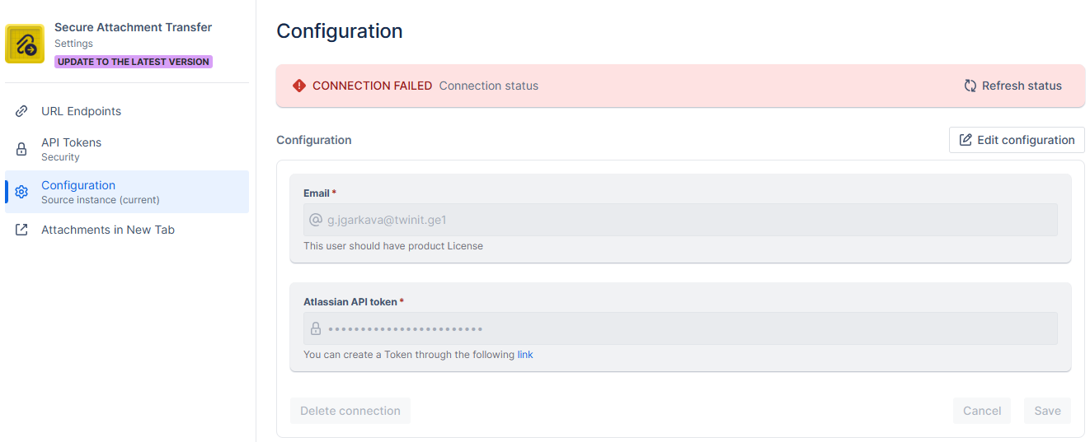Click the external-link icon for Attachments in New Tab
The image size is (1090, 442).
coord(22,230)
